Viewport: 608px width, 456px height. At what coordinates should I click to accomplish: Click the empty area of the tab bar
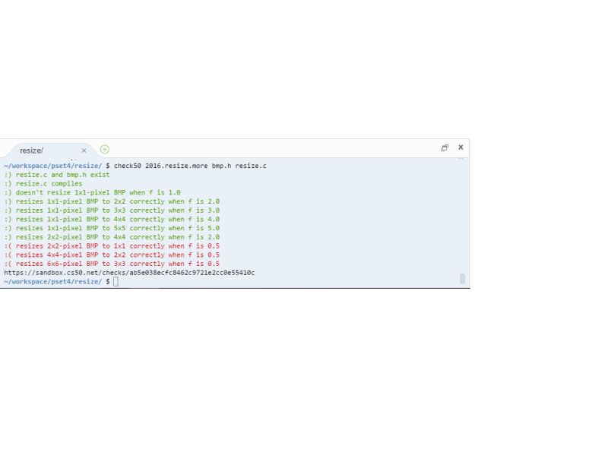[266, 149]
